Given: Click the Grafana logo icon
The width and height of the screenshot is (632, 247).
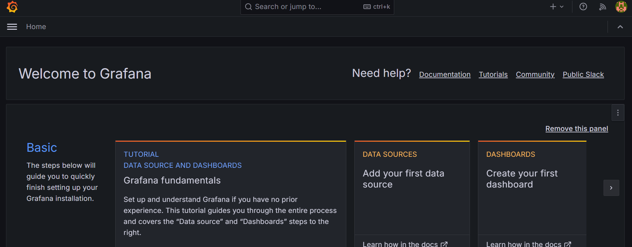Looking at the screenshot, I should tap(12, 7).
